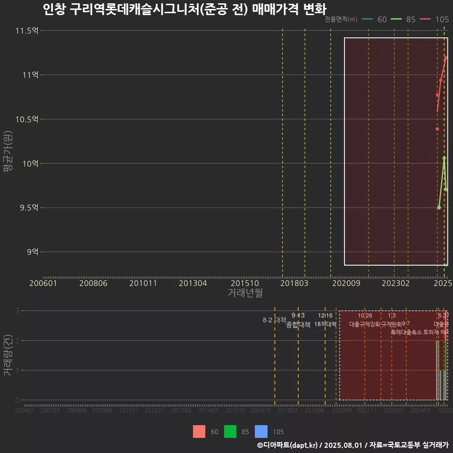453x453 pixels.
Task: Click the red 60 legend swatch at bottom
Action: click(x=199, y=432)
